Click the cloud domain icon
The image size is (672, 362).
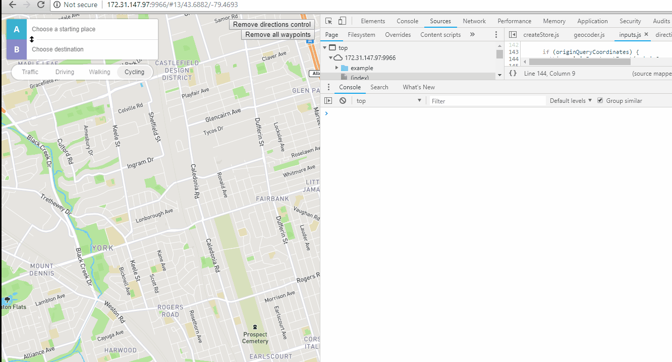339,58
